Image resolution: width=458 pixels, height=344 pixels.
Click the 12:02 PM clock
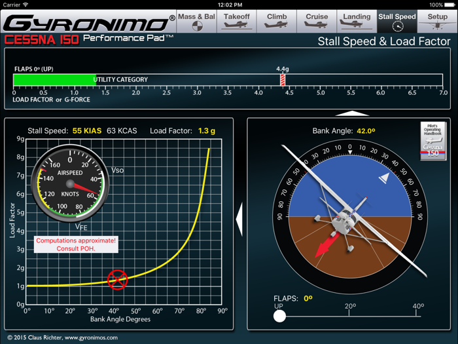click(x=230, y=5)
